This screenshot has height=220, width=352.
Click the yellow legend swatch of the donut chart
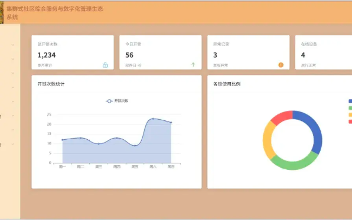click(350, 115)
